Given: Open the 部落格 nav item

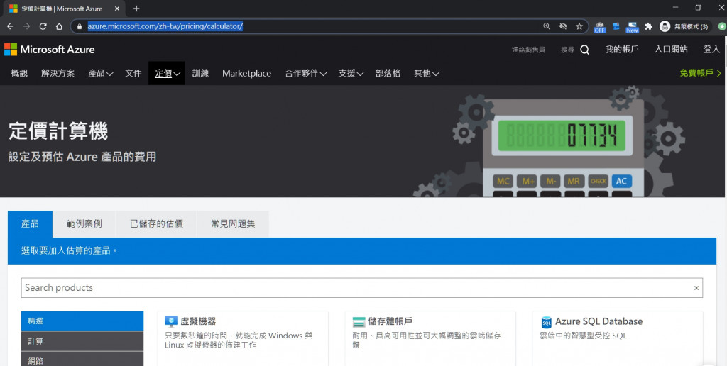Looking at the screenshot, I should 388,73.
